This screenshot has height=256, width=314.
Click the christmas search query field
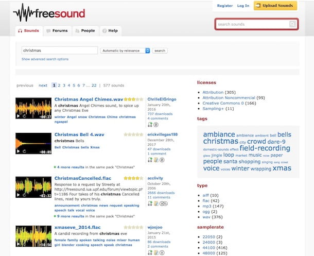point(59,50)
